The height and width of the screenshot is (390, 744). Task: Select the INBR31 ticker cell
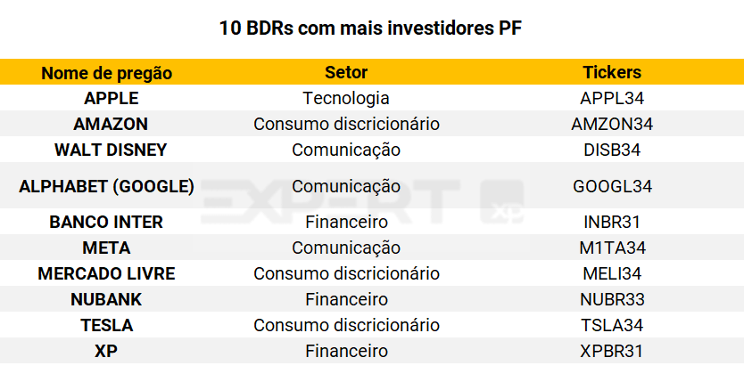(x=612, y=222)
